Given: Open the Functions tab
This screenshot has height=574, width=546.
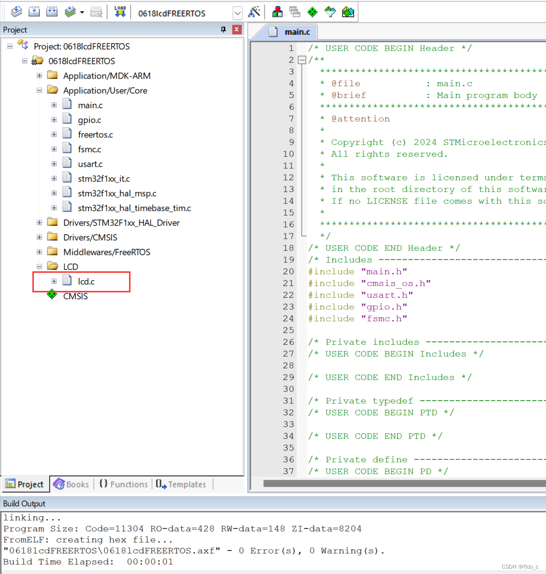Looking at the screenshot, I should pos(123,484).
